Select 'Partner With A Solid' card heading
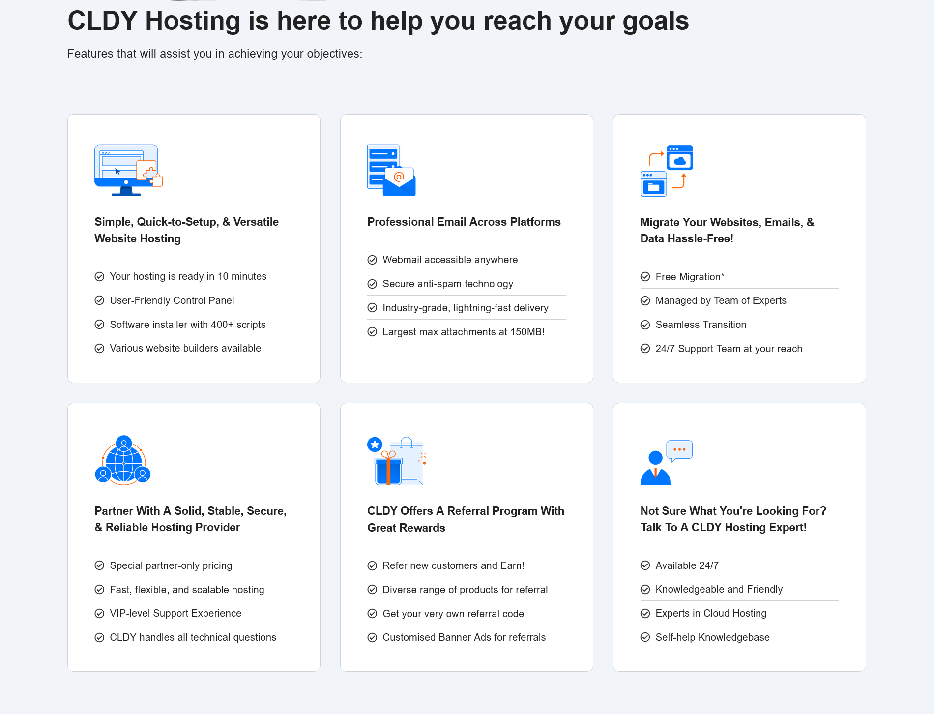 pyautogui.click(x=190, y=519)
